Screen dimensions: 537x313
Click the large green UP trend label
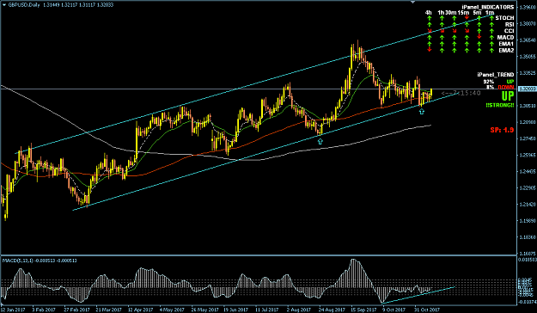(508, 96)
